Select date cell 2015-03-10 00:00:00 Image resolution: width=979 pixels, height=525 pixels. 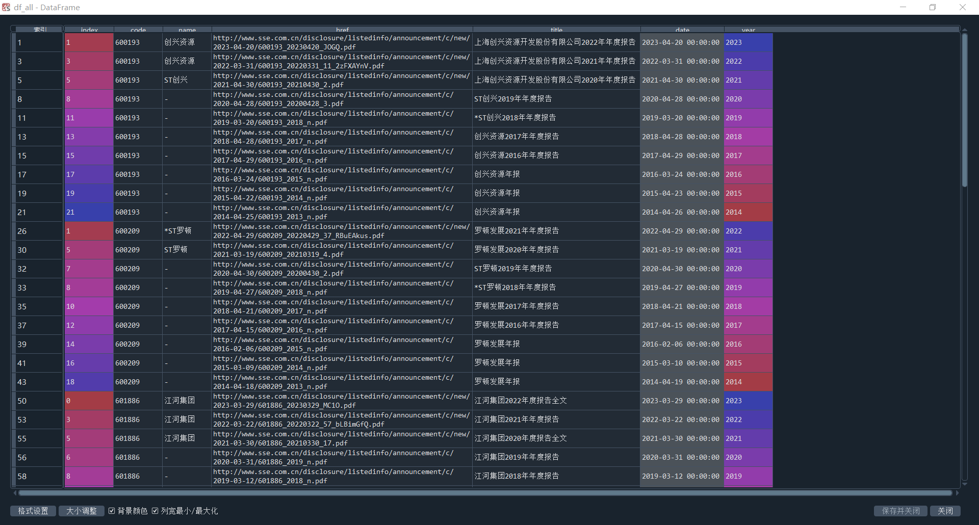(682, 363)
